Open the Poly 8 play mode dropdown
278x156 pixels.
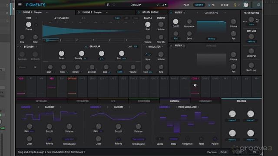[223, 152]
